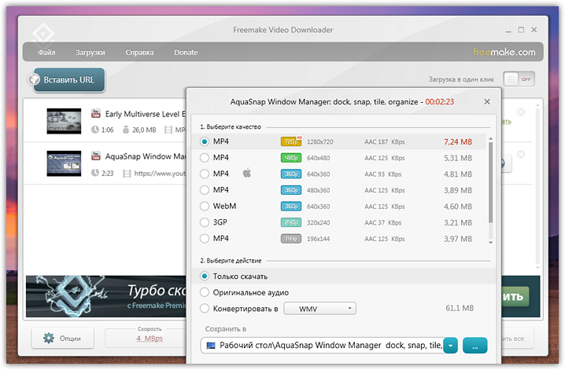Click the 240p quality badge
Screen dimensions: 565x370
point(291,222)
